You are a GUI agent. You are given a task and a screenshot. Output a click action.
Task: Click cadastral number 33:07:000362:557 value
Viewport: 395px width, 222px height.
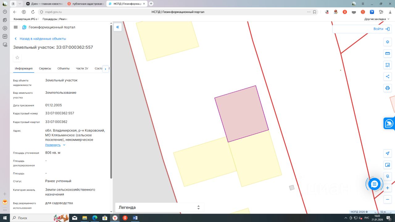click(60, 113)
